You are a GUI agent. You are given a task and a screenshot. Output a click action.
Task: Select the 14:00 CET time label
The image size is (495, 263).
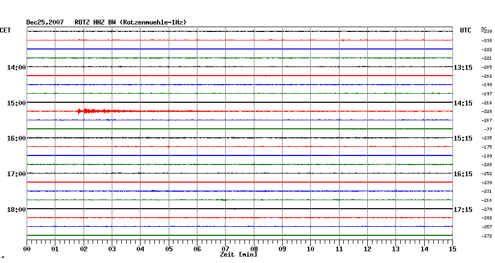(16, 67)
